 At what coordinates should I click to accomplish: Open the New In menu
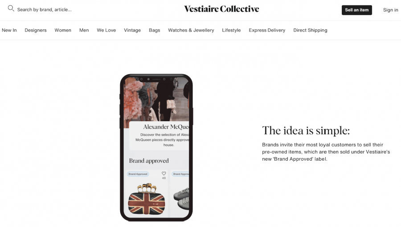pyautogui.click(x=9, y=30)
